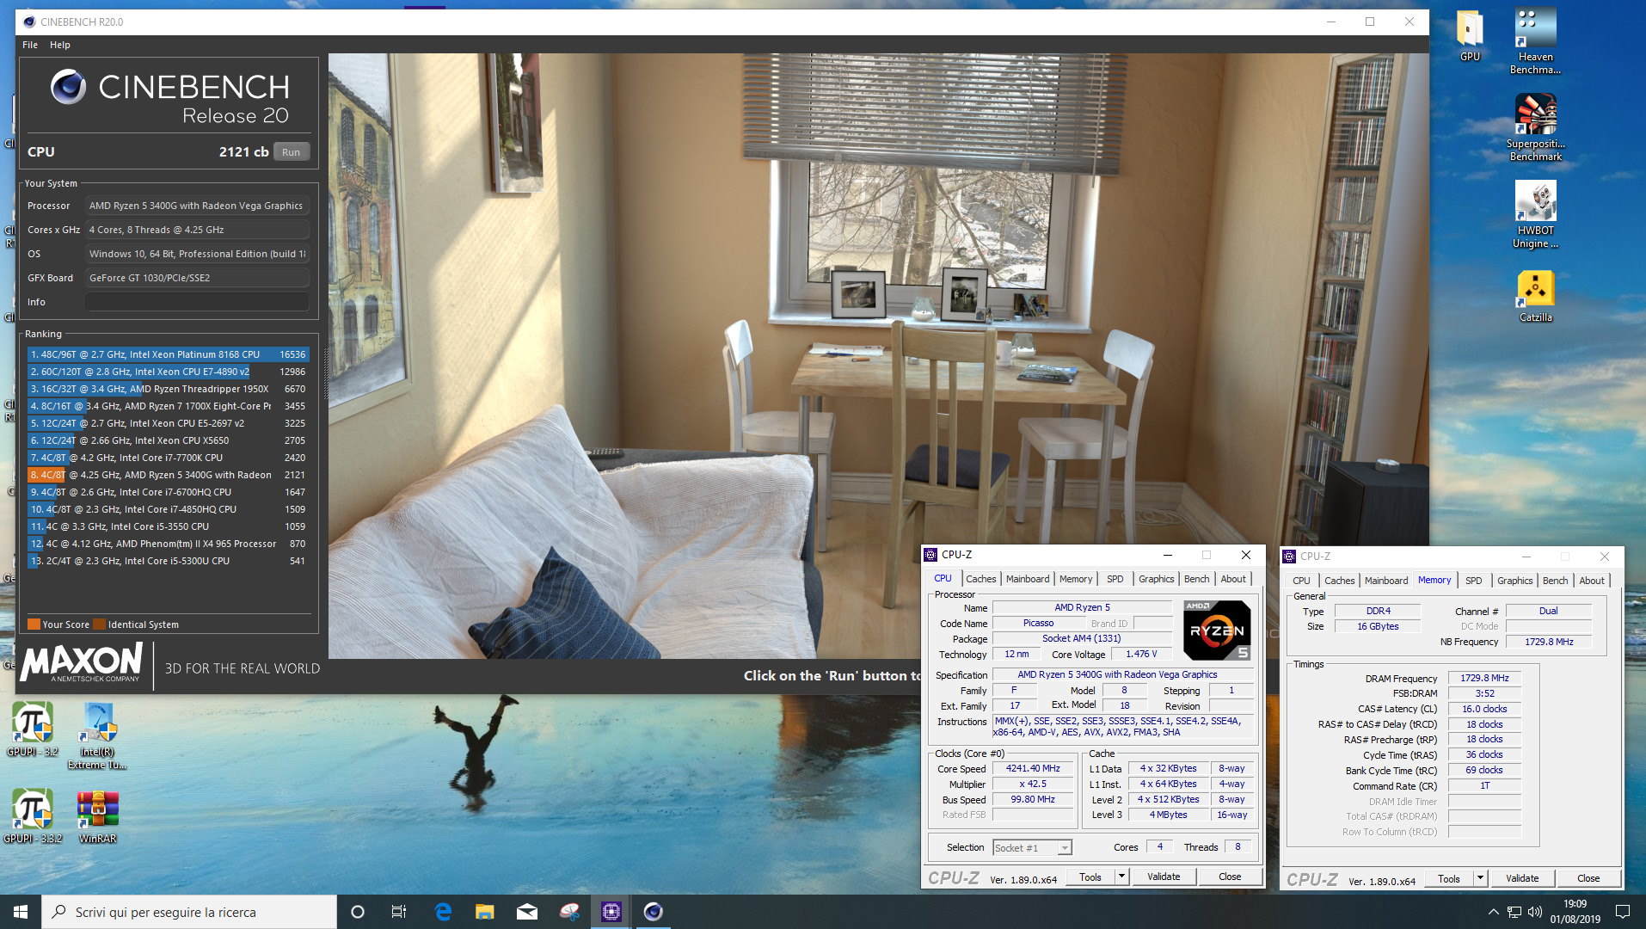Open Socket #1 selection dropdown

pyautogui.click(x=1032, y=848)
